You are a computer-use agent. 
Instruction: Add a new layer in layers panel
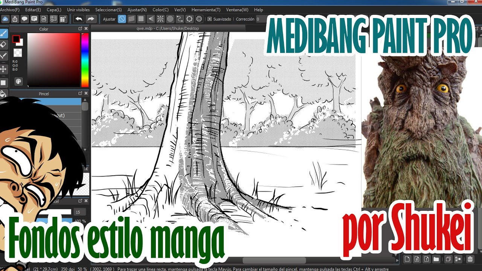407,259
